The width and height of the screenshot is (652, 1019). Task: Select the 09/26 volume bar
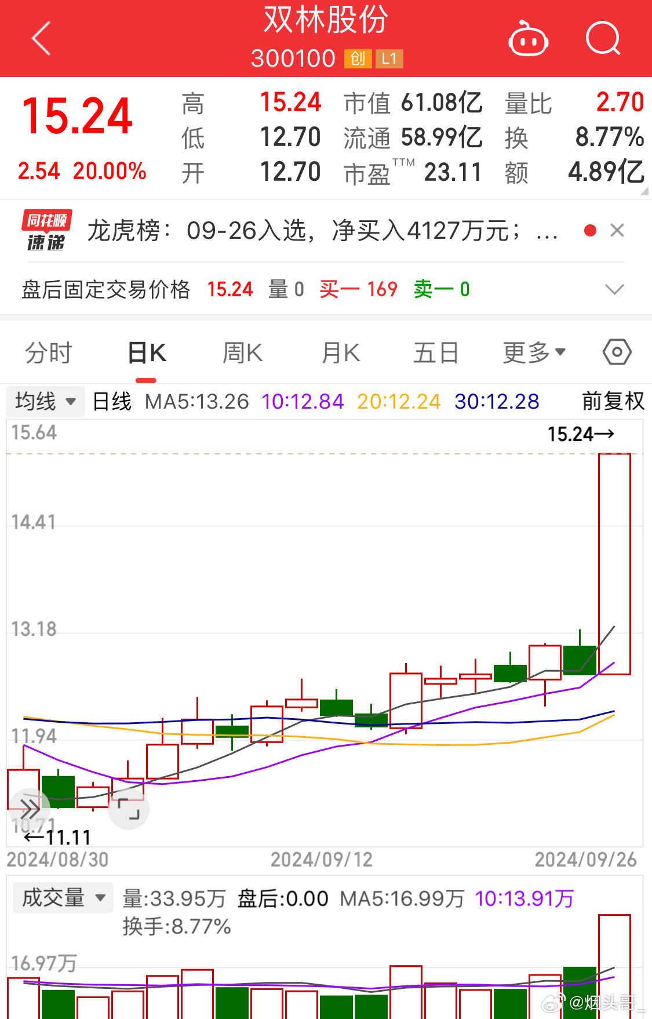point(614,966)
